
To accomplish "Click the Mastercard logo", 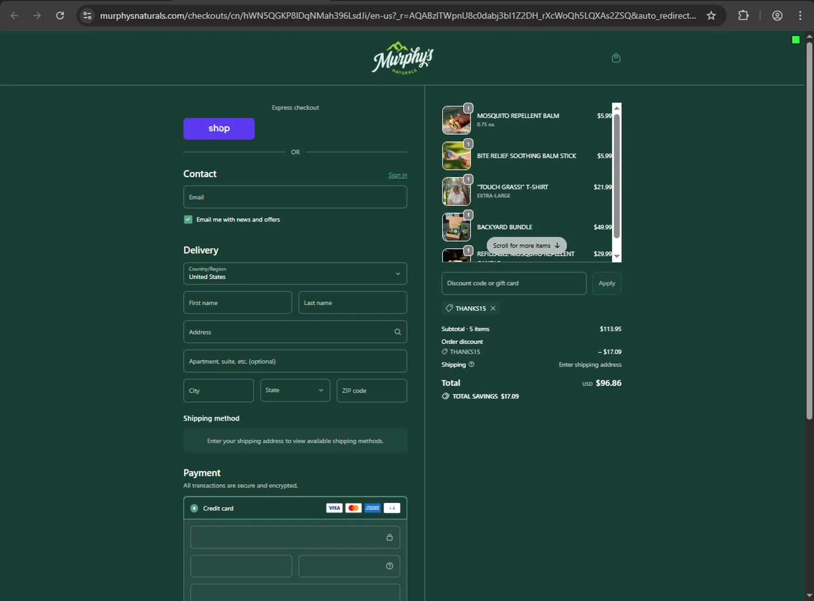I will click(353, 508).
